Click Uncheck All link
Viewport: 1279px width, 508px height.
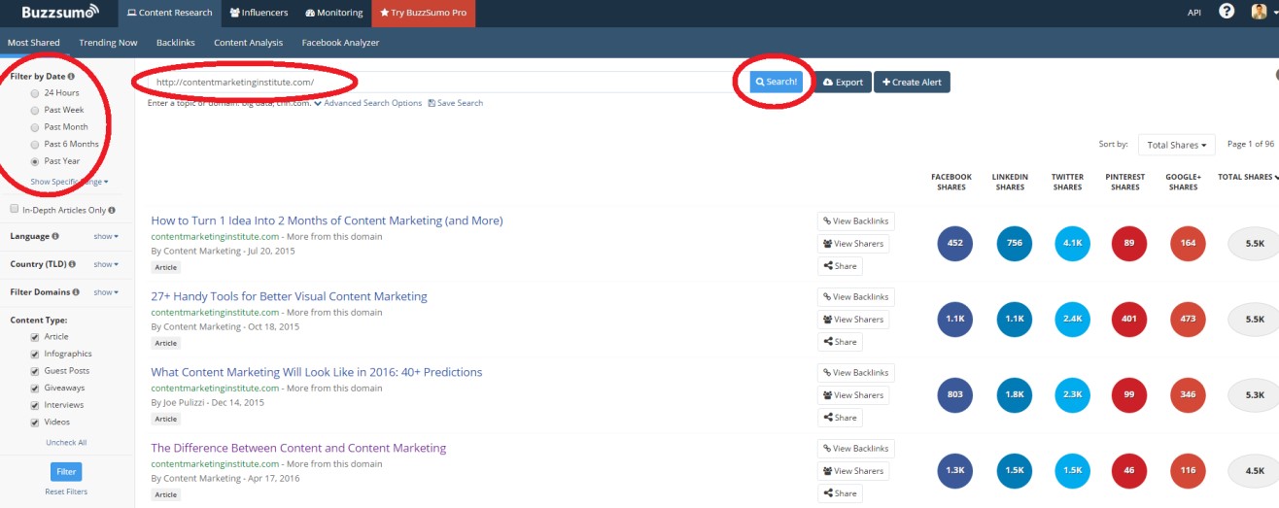(66, 443)
